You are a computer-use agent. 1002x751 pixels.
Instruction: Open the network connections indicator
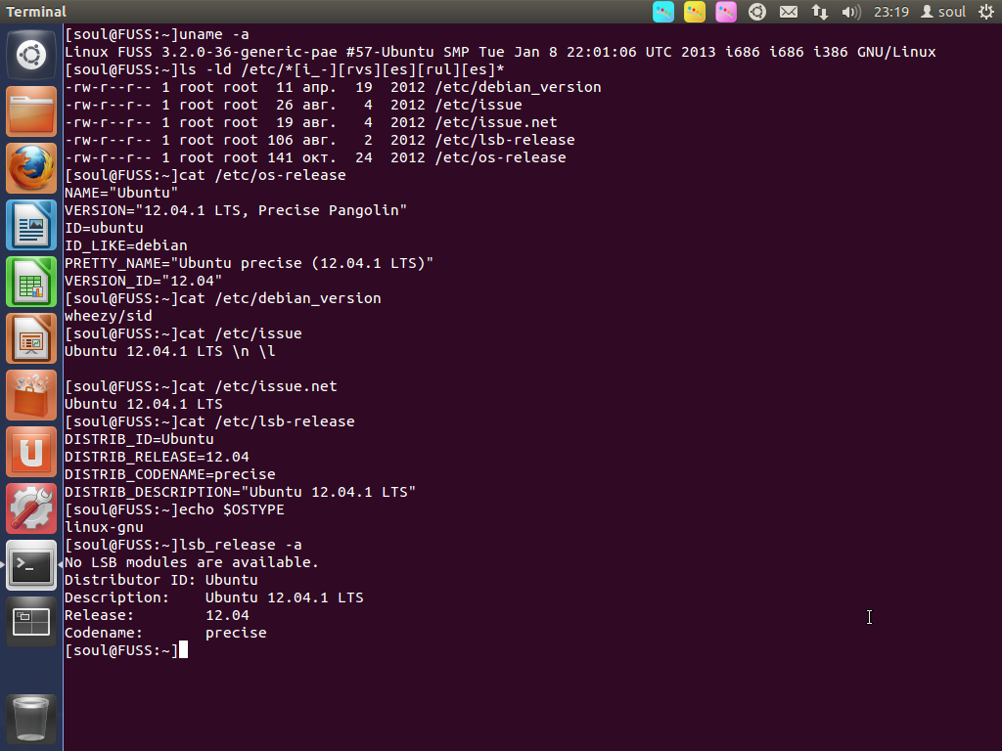point(820,12)
